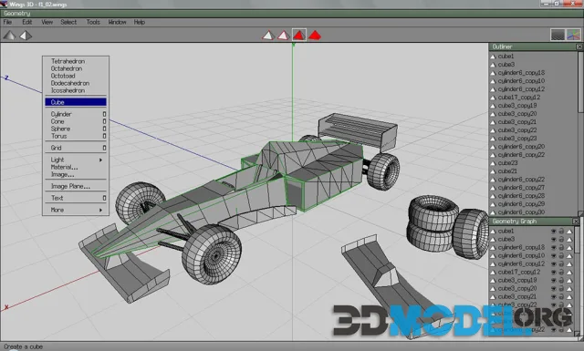Toggle wireframe triangle for cylinder6_copy10 in Geometry Graph
This screenshot has width=584, height=351.
click(569, 255)
